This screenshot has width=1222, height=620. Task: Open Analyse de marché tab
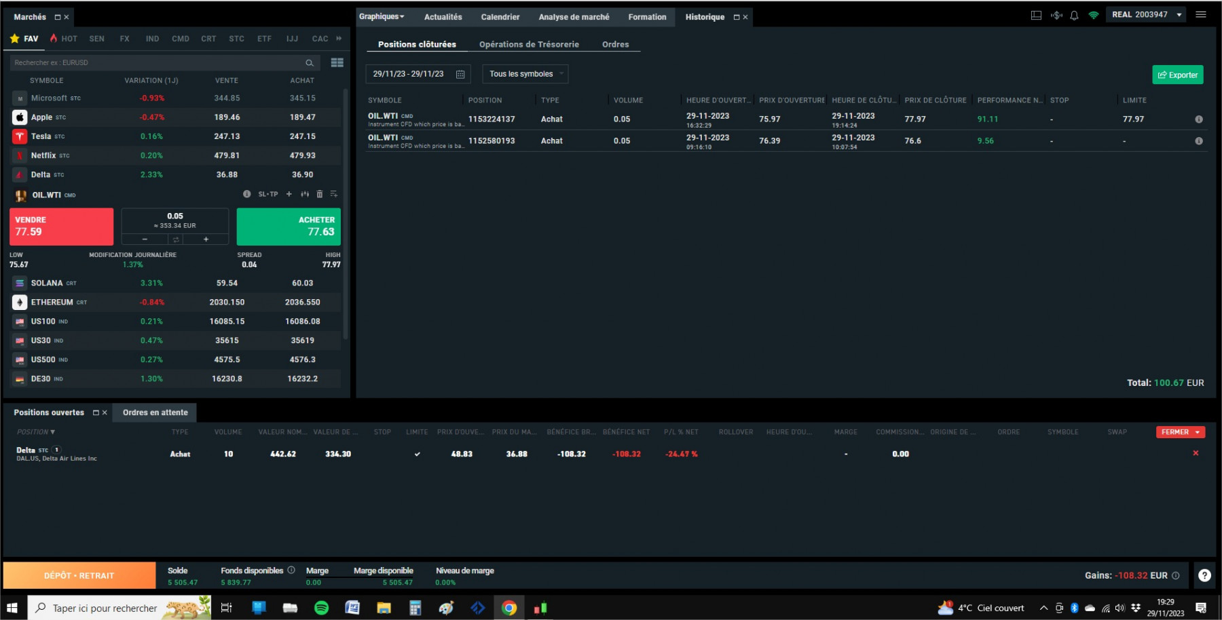574,17
